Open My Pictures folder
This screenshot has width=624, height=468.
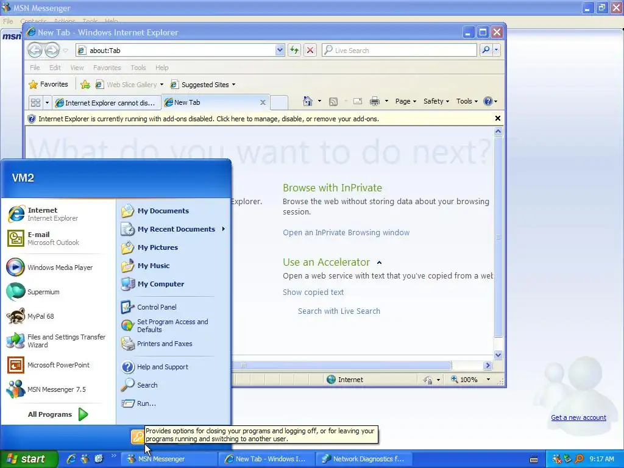(150, 247)
